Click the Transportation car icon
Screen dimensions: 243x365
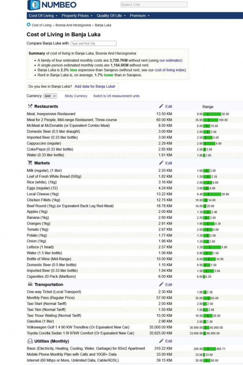pyautogui.click(x=30, y=284)
